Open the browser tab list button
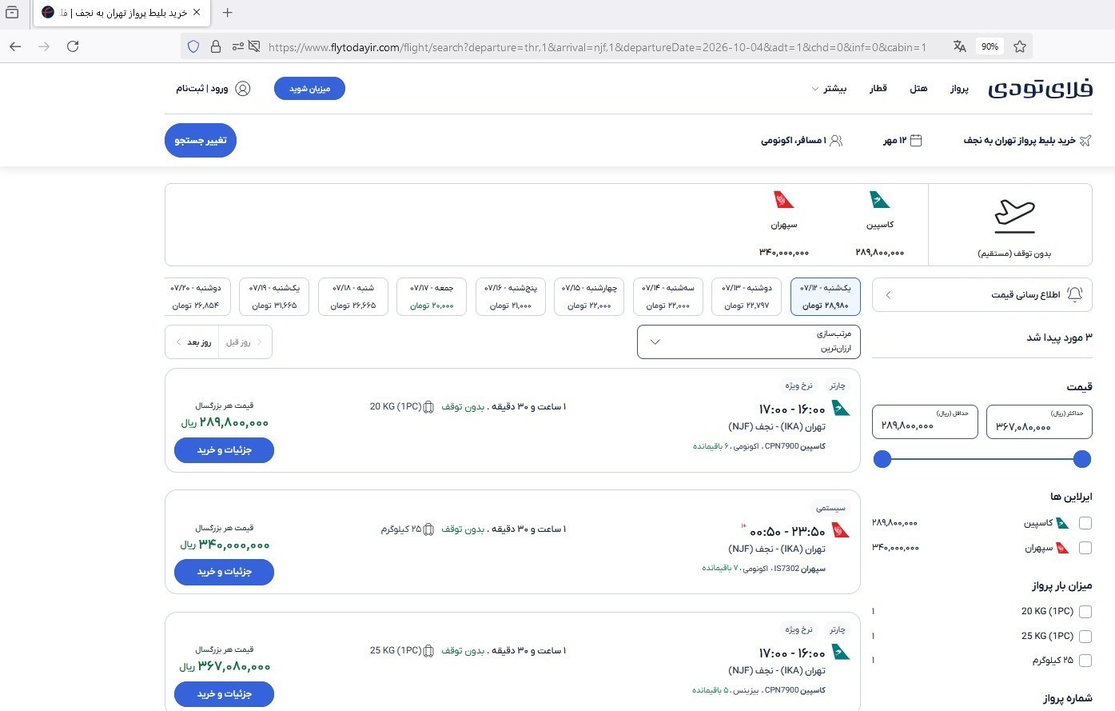The height and width of the screenshot is (711, 1115). pyautogui.click(x=12, y=12)
